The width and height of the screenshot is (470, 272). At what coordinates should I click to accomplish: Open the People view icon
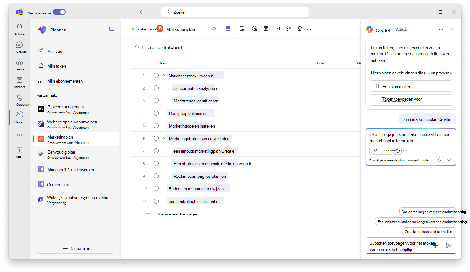[x=288, y=29]
